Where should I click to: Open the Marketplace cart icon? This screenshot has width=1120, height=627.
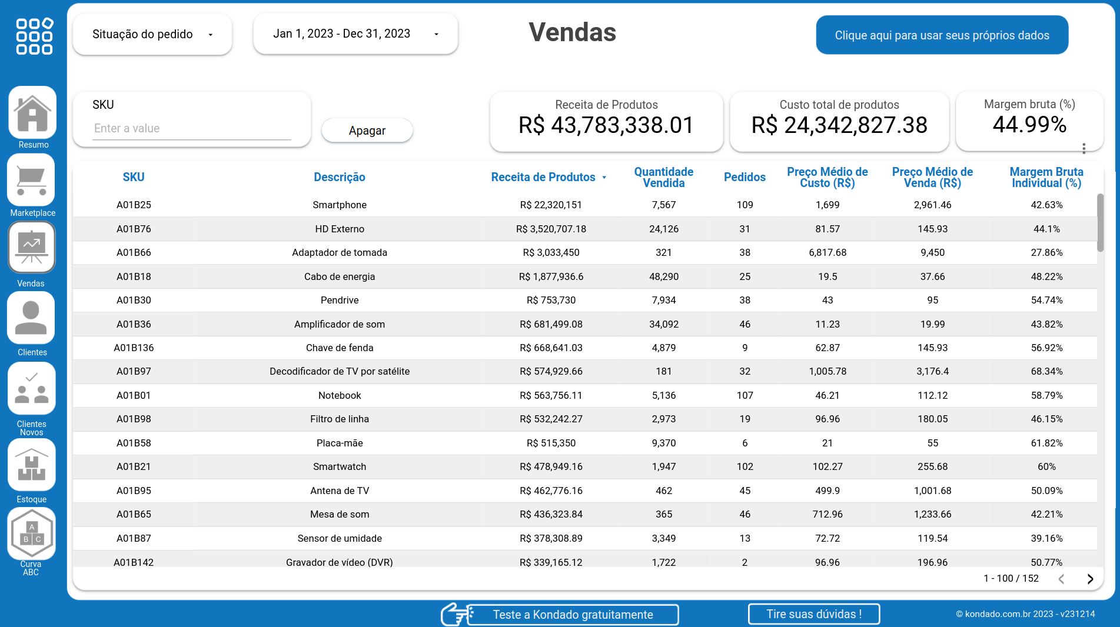[x=31, y=181]
